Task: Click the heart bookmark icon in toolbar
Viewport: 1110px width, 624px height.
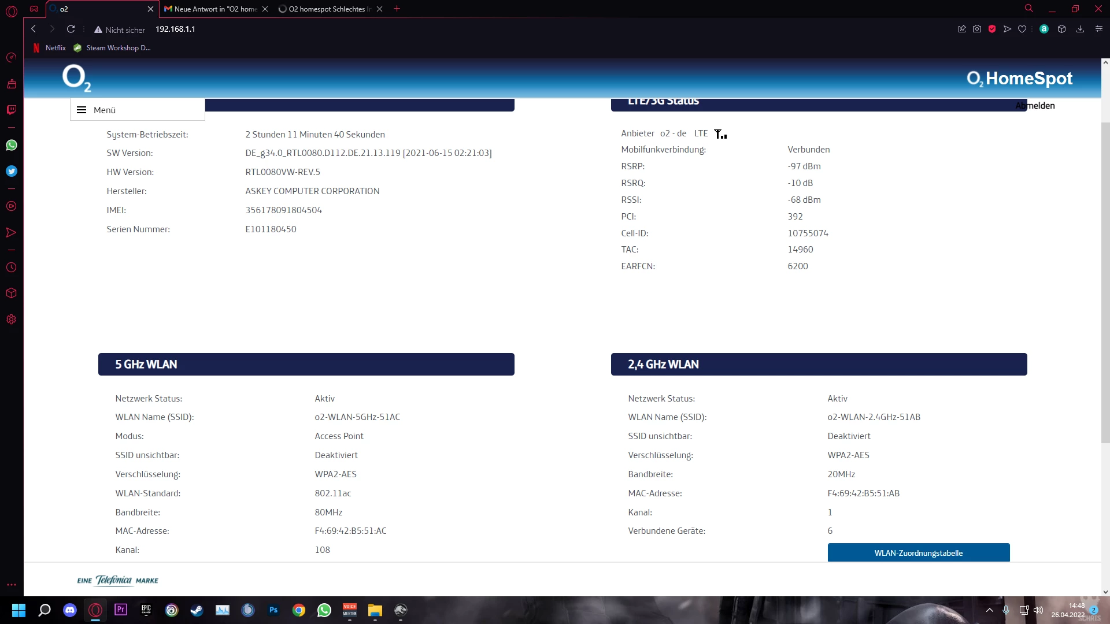Action: (1022, 29)
